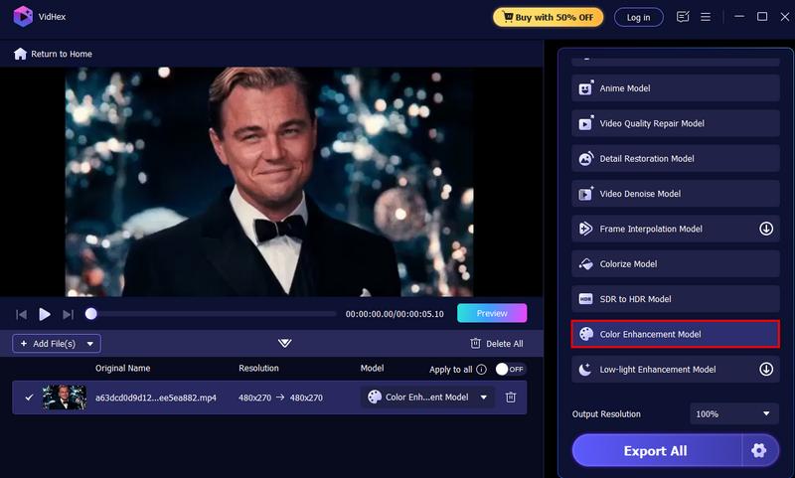Viewport: 795px width, 478px height.
Task: Download the Frame Interpolation Model
Action: click(x=766, y=229)
